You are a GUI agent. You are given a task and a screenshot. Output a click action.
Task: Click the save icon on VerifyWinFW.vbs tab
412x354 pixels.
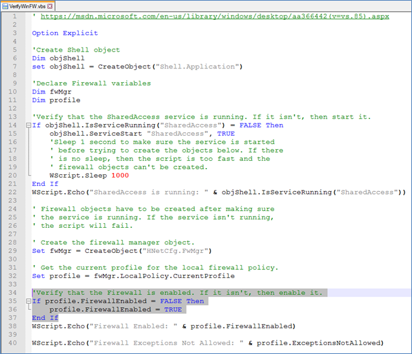pyautogui.click(x=5, y=6)
